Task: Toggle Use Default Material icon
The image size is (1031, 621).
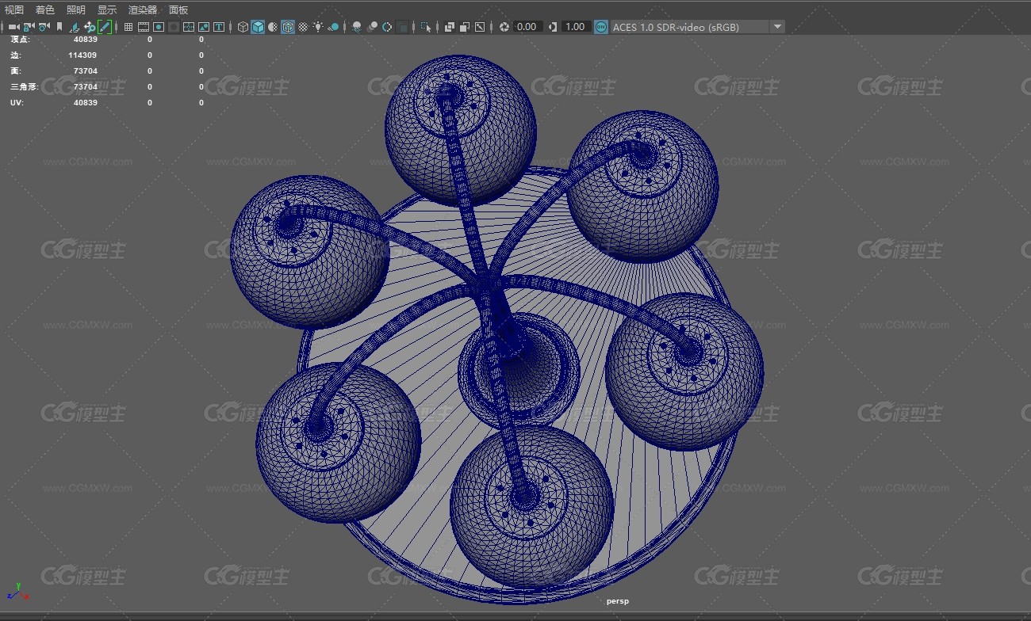Action: click(273, 27)
